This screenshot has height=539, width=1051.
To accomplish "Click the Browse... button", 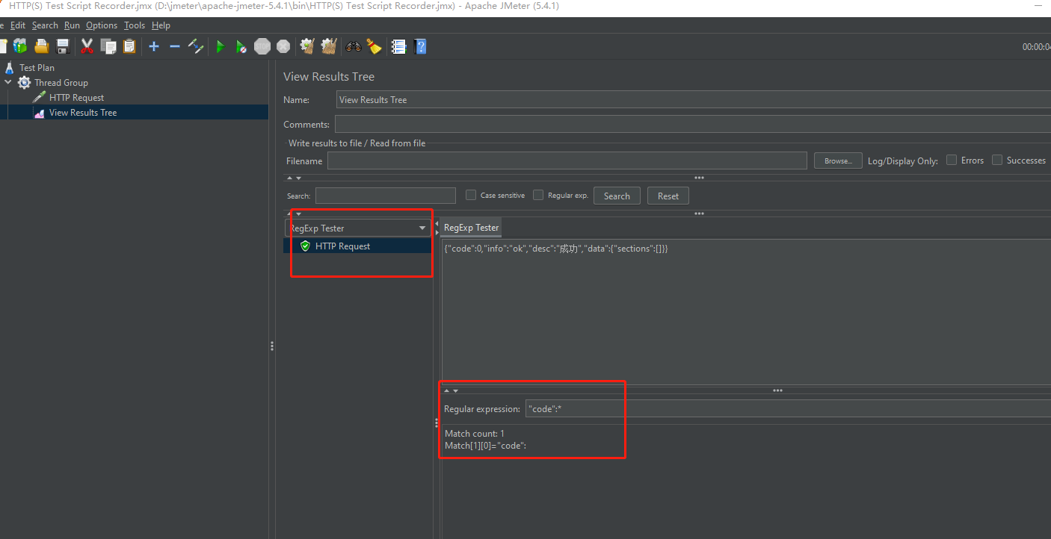I will 837,161.
